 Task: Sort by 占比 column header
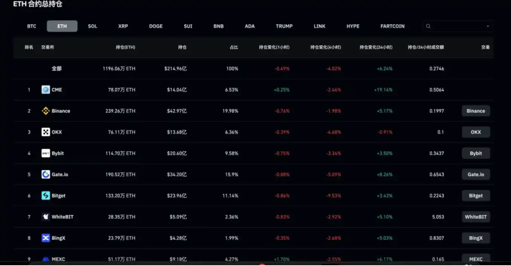[234, 47]
